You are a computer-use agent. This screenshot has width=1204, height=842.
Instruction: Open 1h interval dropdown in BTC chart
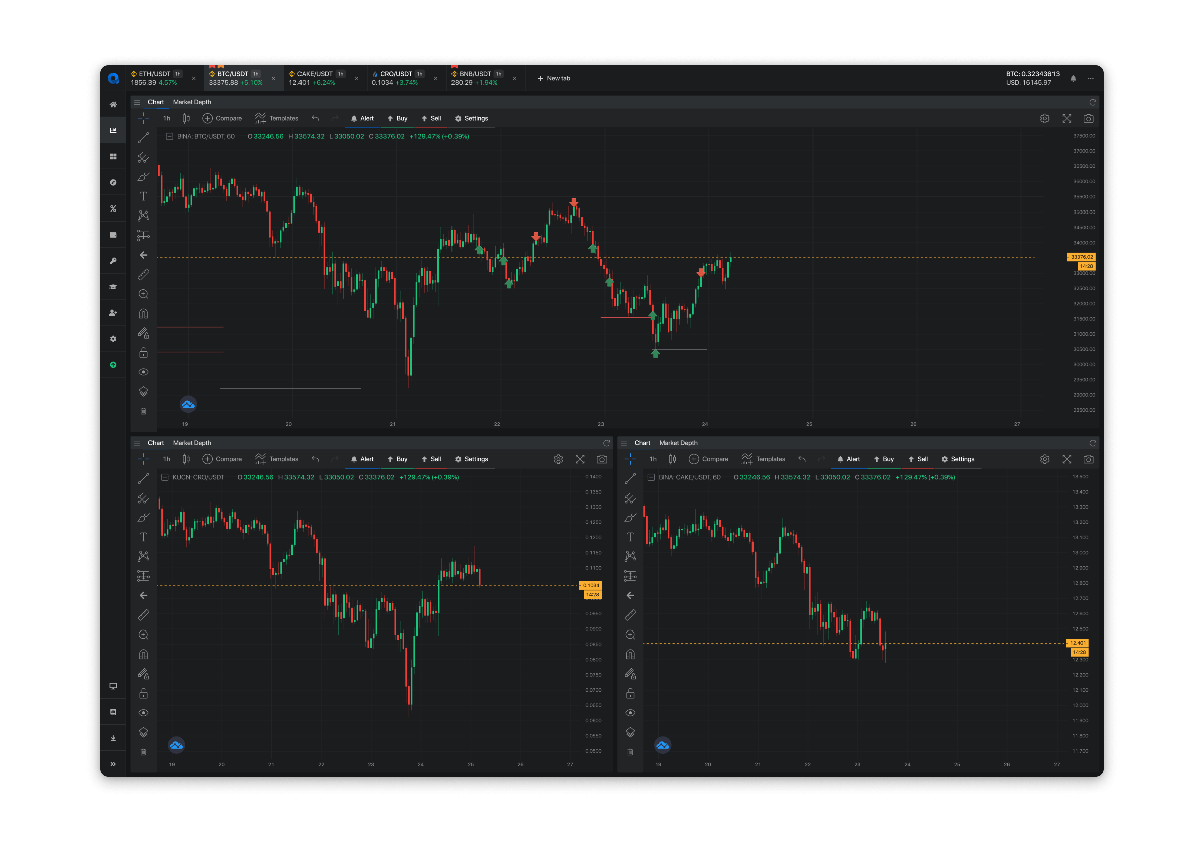[x=166, y=119]
